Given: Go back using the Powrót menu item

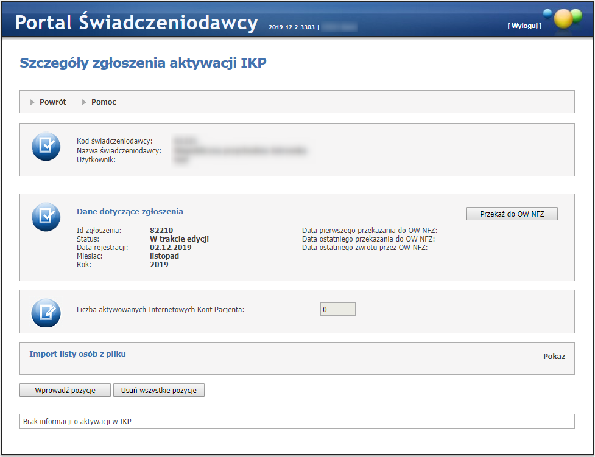Looking at the screenshot, I should 53,102.
